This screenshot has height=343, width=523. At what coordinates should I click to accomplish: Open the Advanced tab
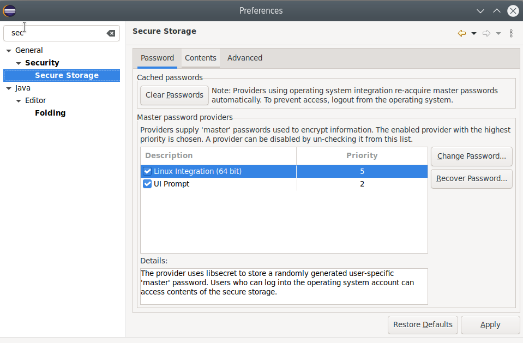click(x=244, y=58)
